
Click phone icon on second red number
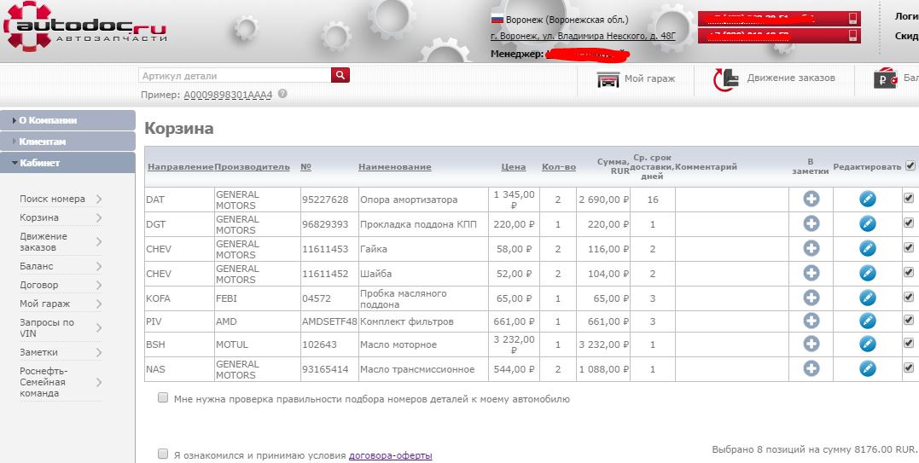coord(852,36)
